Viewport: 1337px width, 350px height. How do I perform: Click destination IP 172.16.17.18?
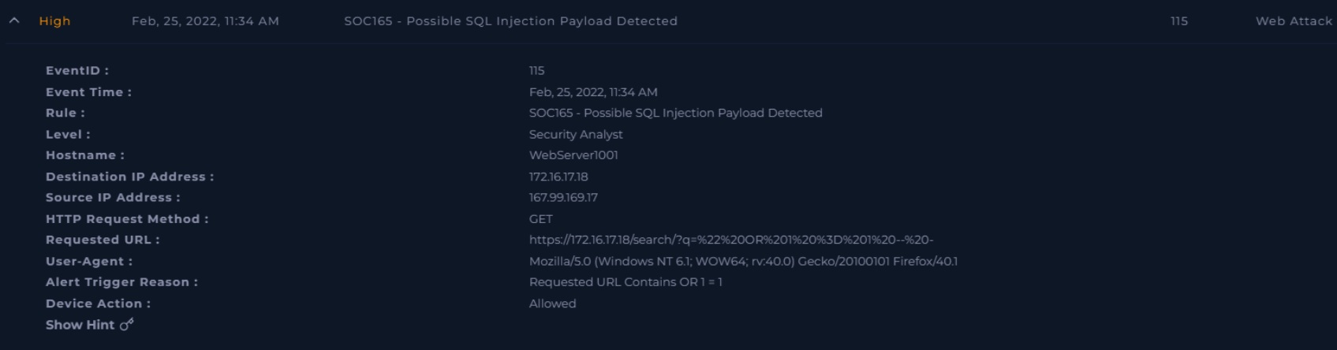[558, 177]
